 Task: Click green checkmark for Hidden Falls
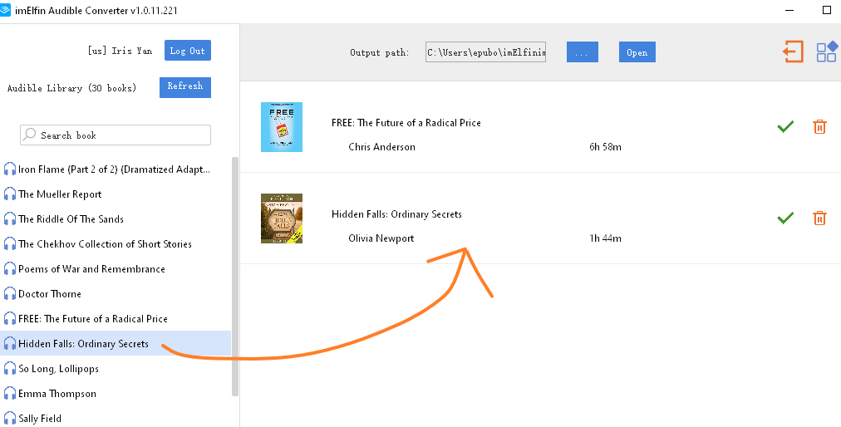(x=785, y=218)
